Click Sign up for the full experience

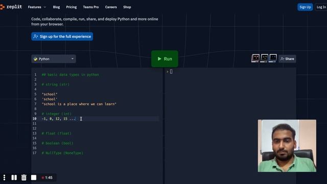click(62, 36)
